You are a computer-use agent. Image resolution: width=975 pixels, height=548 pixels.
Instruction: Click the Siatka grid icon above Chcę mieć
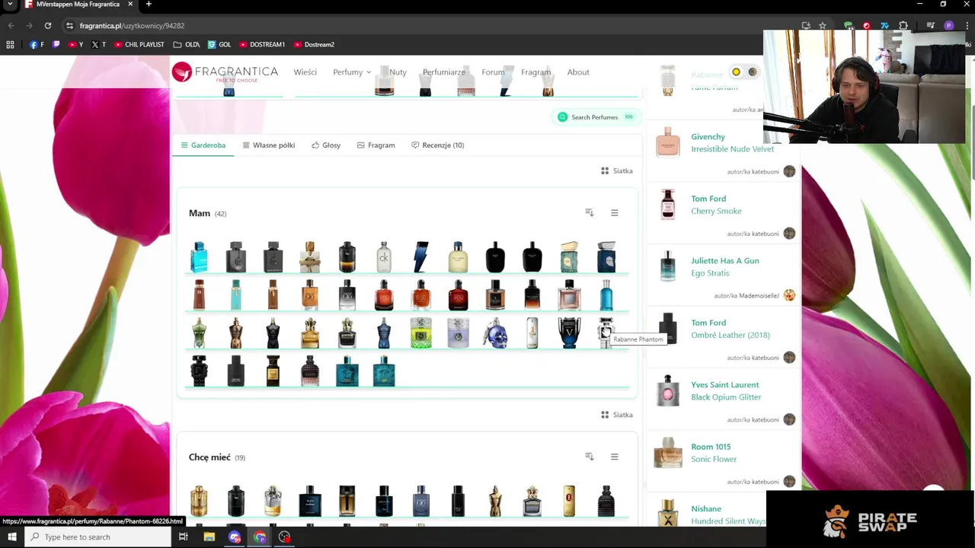point(605,415)
